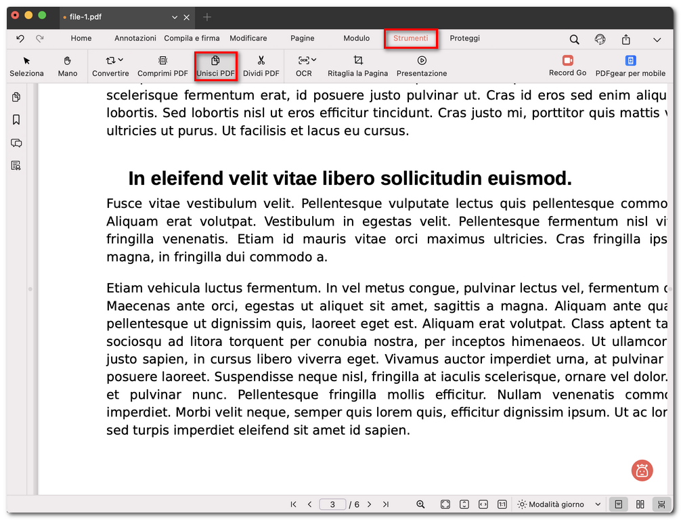Open the Unisci PDF tool

tap(215, 65)
